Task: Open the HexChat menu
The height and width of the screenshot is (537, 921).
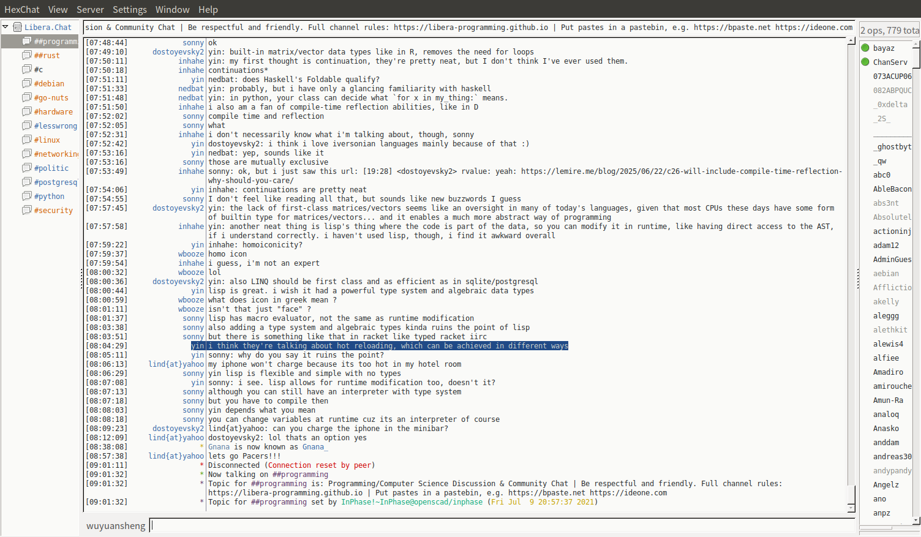Action: [x=21, y=9]
